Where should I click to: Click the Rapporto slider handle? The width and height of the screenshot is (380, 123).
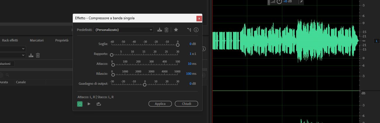(111, 55)
